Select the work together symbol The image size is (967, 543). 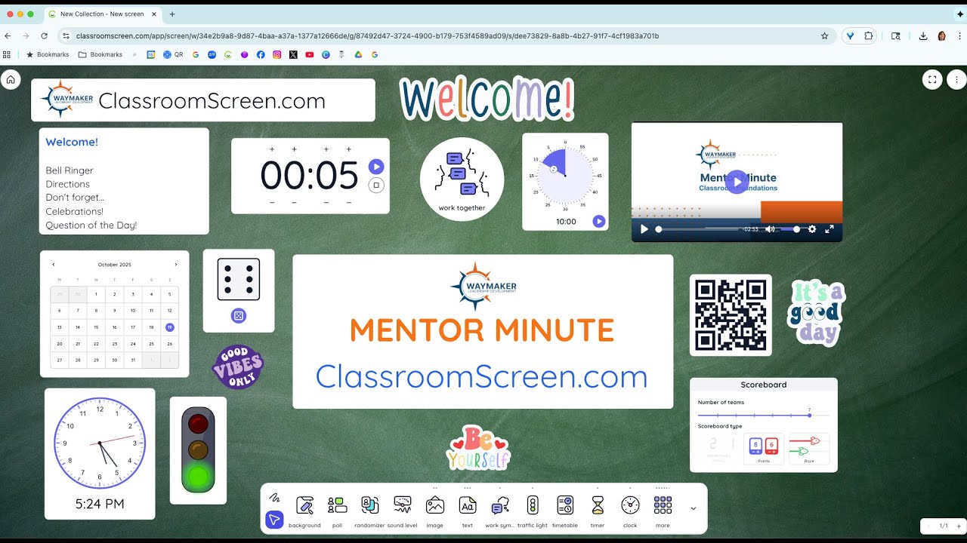coord(462,179)
